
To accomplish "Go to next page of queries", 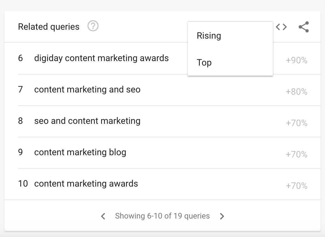I will tap(222, 216).
